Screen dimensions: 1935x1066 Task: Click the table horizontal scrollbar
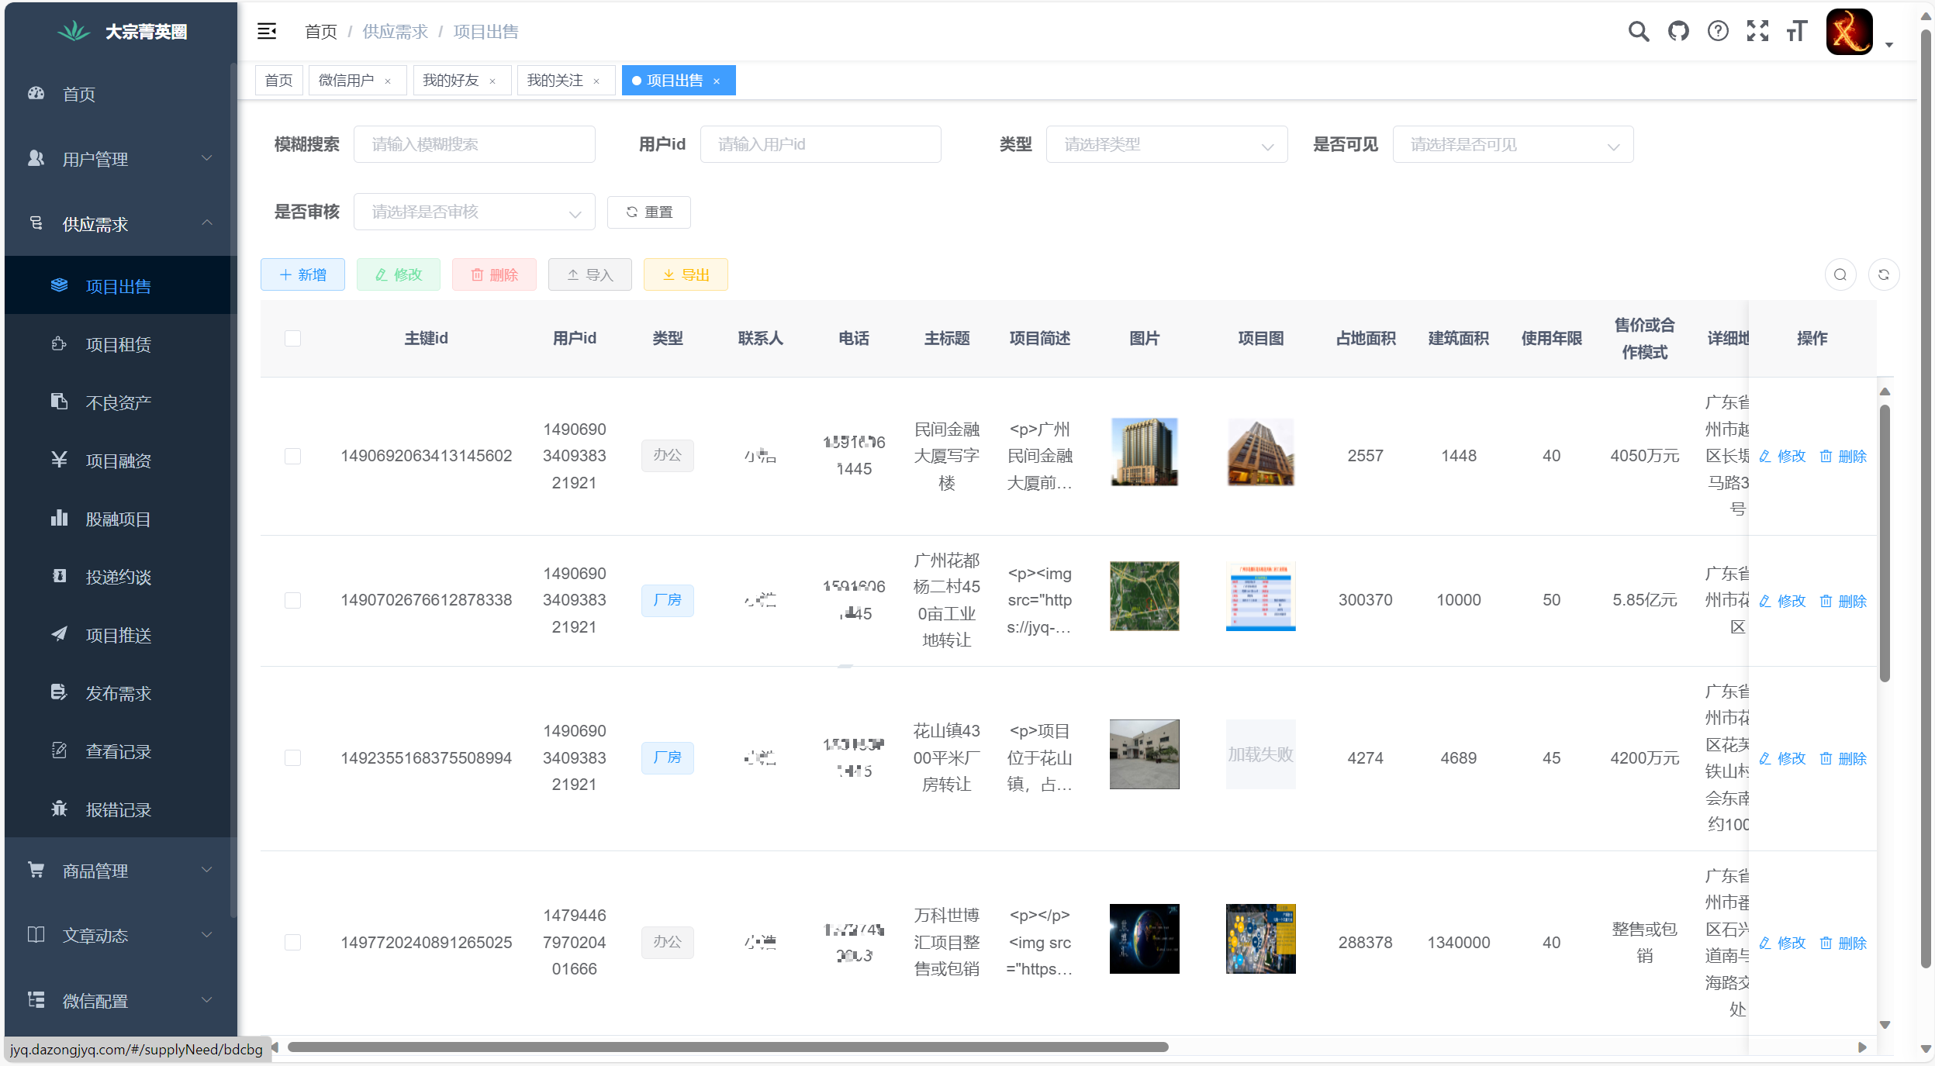click(x=727, y=1047)
